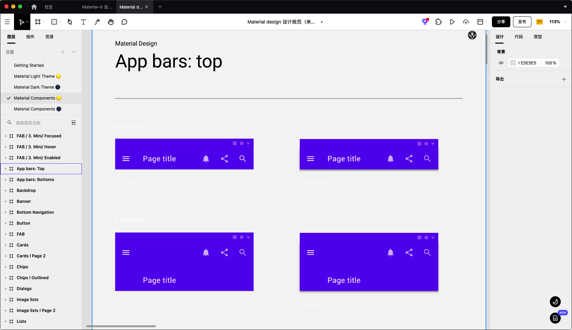Select the Pen tool
Screen dimensions: 572x330
[70, 22]
